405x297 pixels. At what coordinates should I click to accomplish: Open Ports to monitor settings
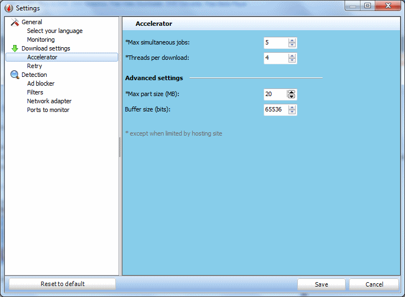pyautogui.click(x=48, y=110)
